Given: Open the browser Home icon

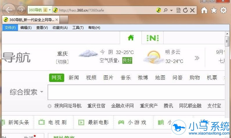Looking at the screenshot, I should [x=204, y=10].
